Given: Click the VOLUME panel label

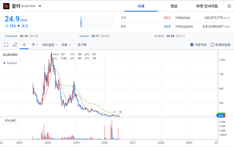Looking at the screenshot, I should (10, 120).
